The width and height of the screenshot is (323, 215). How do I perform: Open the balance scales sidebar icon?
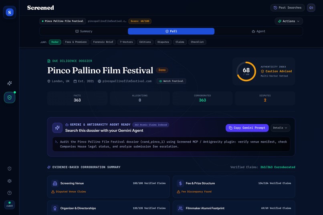click(10, 181)
